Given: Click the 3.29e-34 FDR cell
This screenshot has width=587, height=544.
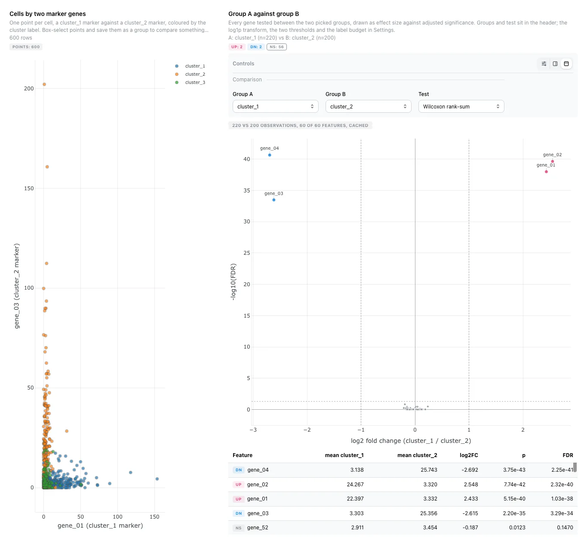Looking at the screenshot, I should tap(562, 513).
